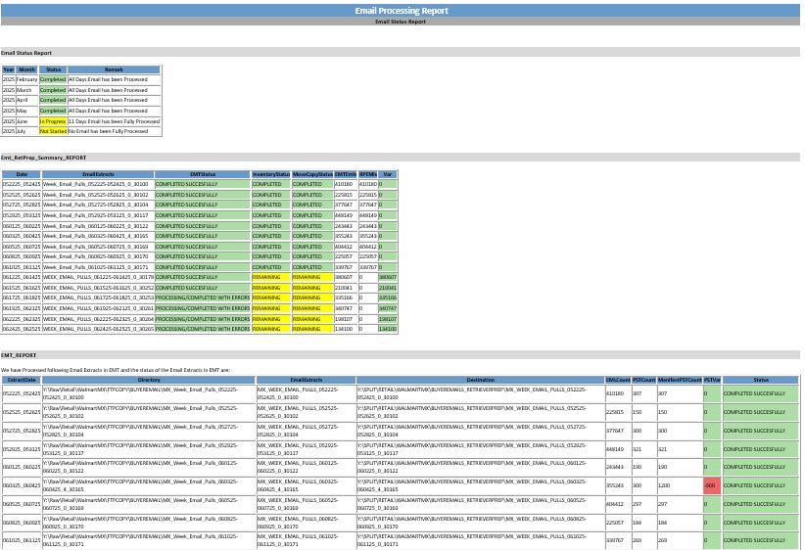Click the 'EmailExtracts' header in summary table
805x550 pixels.
pyautogui.click(x=98, y=174)
